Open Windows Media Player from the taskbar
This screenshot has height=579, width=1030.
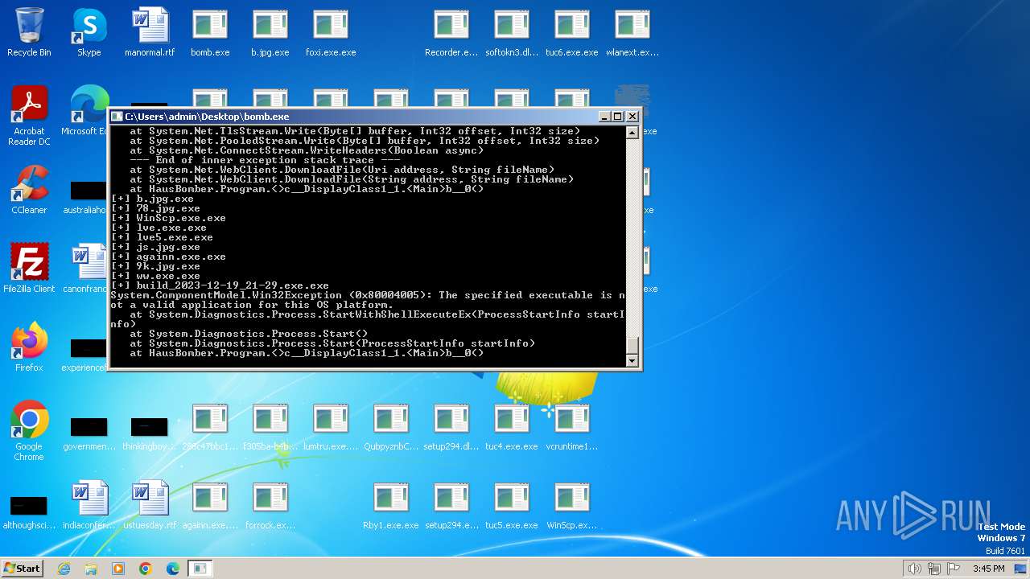(118, 569)
